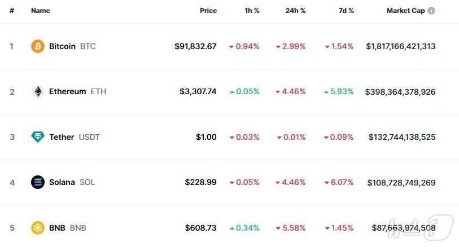459x247 pixels.
Task: Sort table by Name column header
Action: (x=41, y=11)
